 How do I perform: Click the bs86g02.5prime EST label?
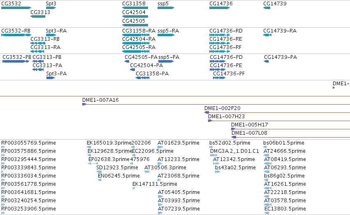(284, 176)
